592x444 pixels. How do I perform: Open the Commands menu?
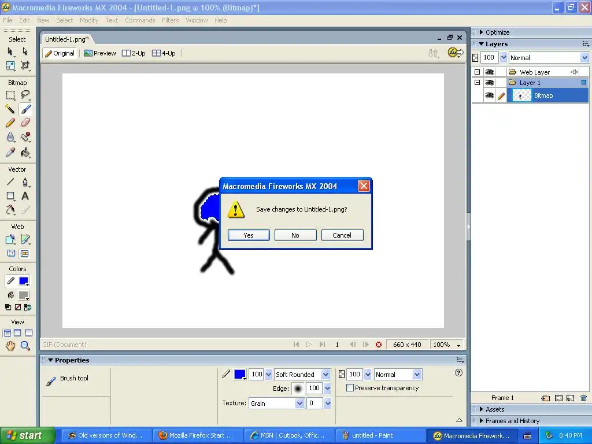(x=140, y=20)
